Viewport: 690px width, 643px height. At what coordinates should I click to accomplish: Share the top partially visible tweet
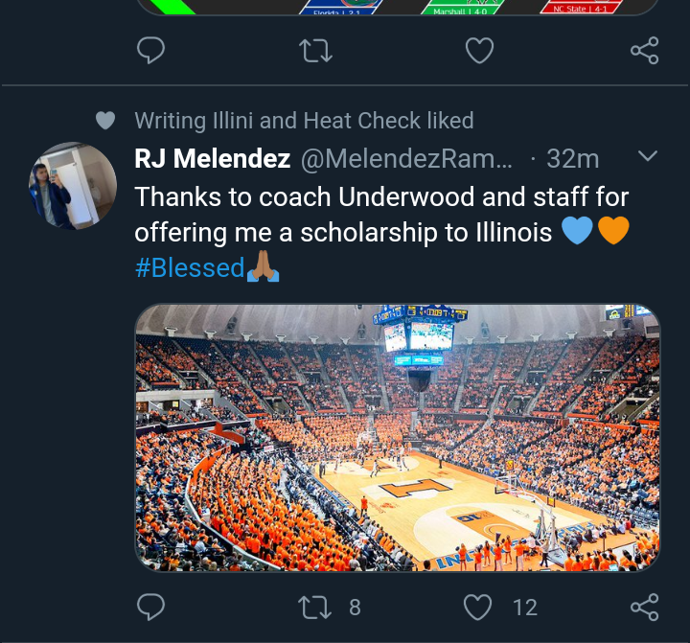point(644,50)
